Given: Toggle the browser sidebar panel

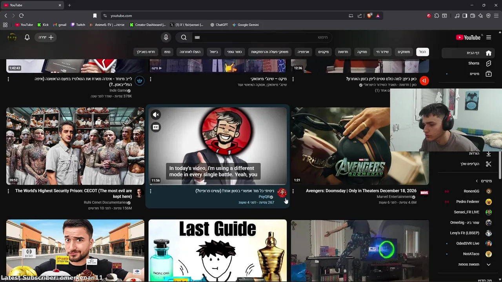Looking at the screenshot, I should (465, 16).
